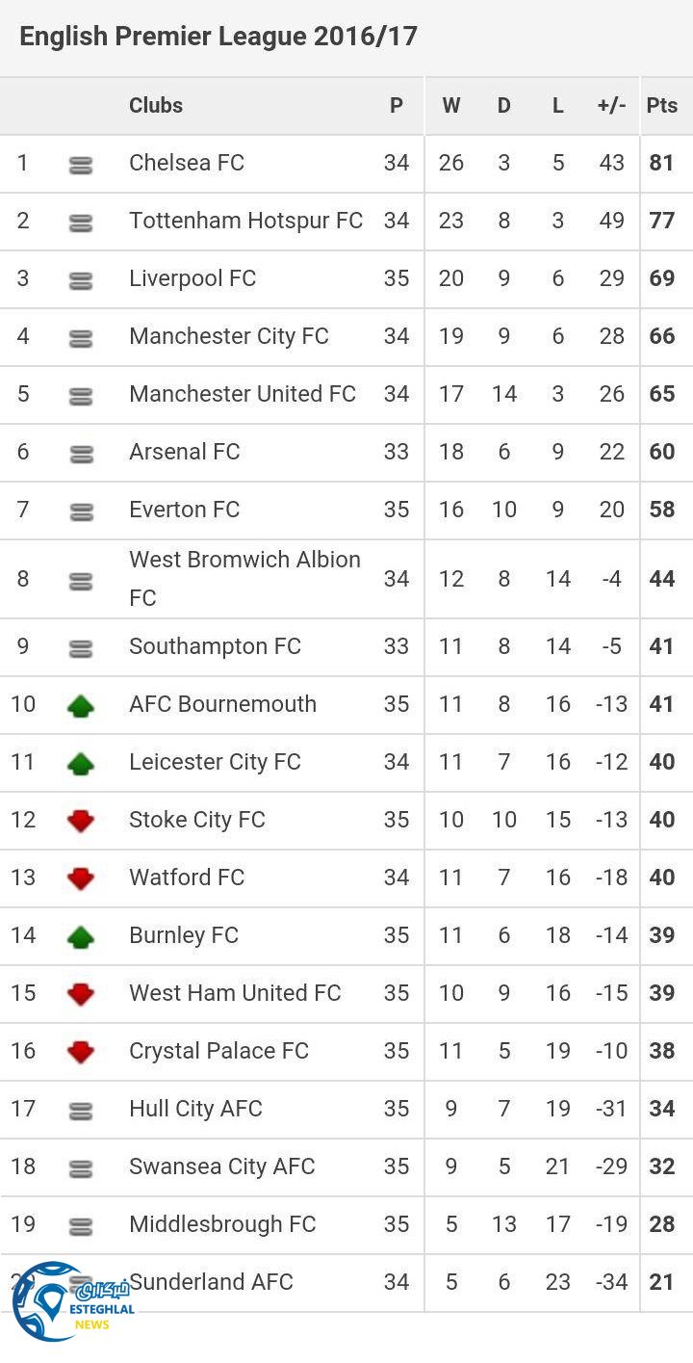Click the green up arrow beside Leicester City
This screenshot has height=1363, width=693.
pos(81,764)
